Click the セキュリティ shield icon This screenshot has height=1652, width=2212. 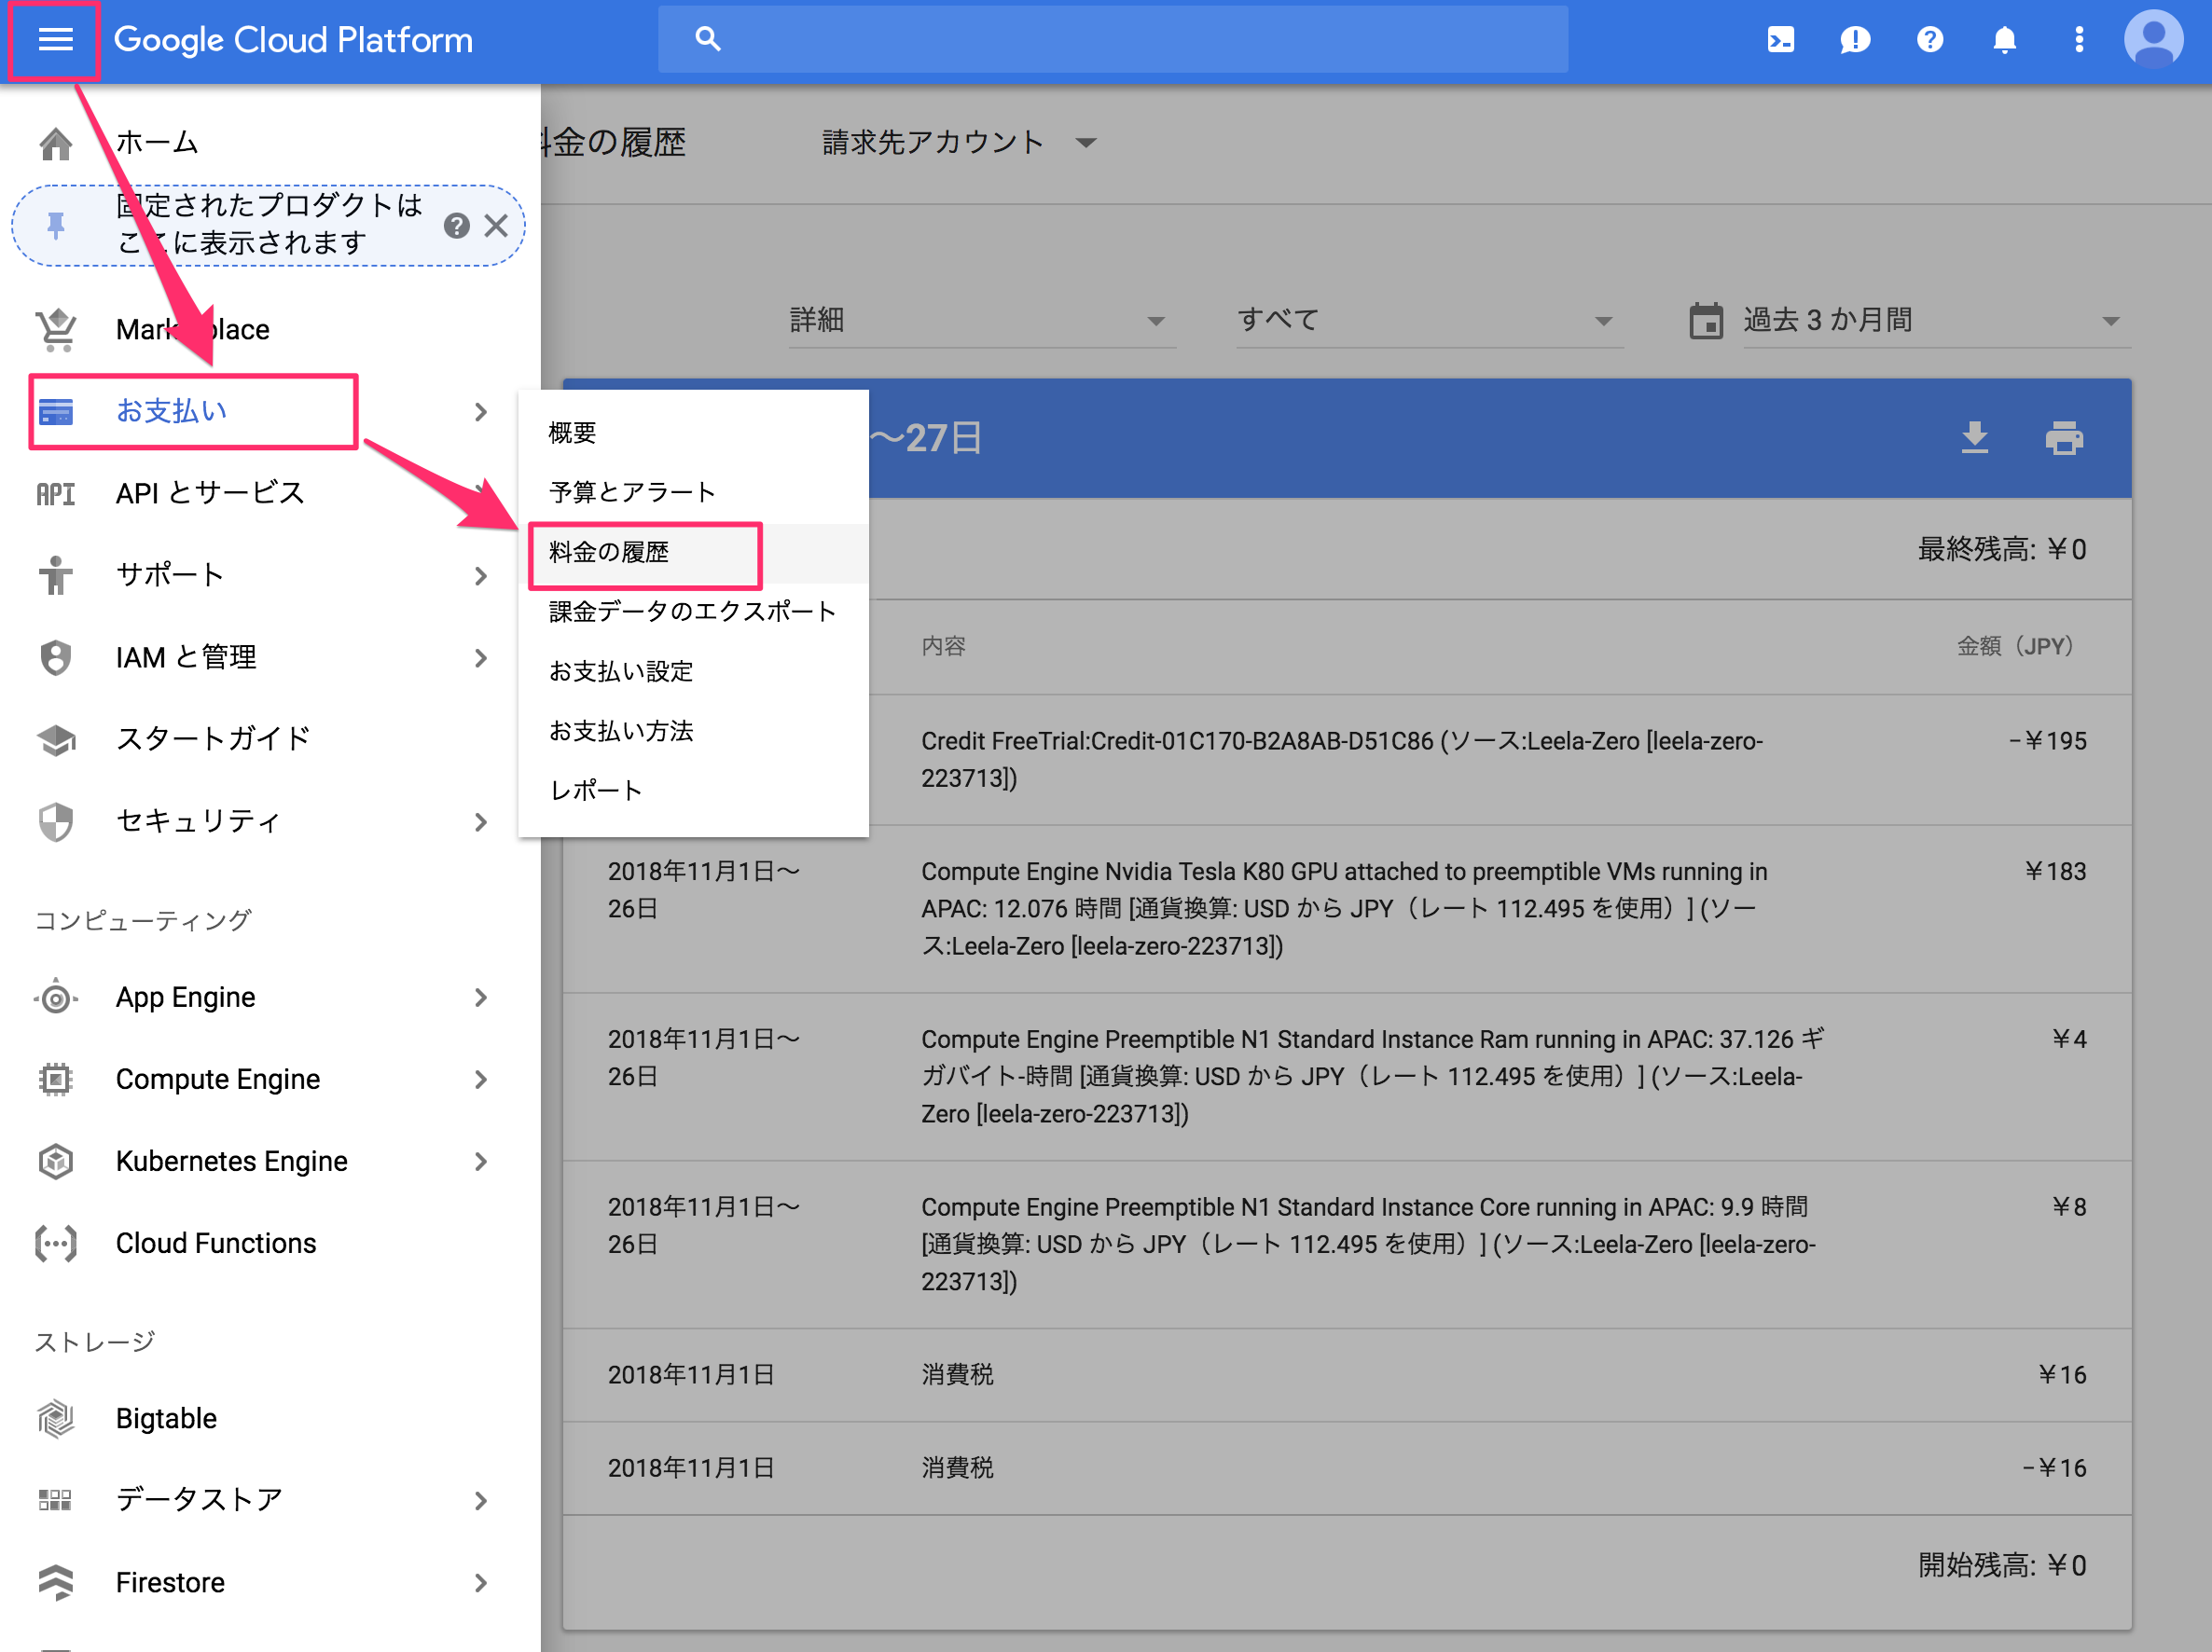point(56,821)
